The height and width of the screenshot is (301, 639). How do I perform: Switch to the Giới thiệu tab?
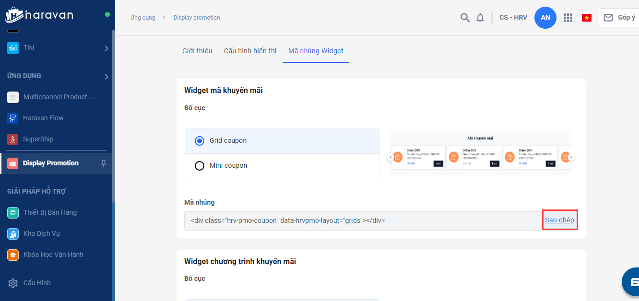click(197, 51)
